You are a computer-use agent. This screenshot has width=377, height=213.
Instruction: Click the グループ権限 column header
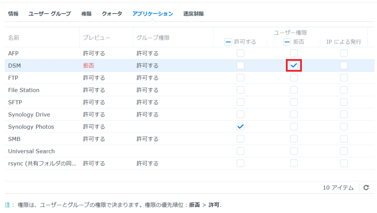[153, 38]
